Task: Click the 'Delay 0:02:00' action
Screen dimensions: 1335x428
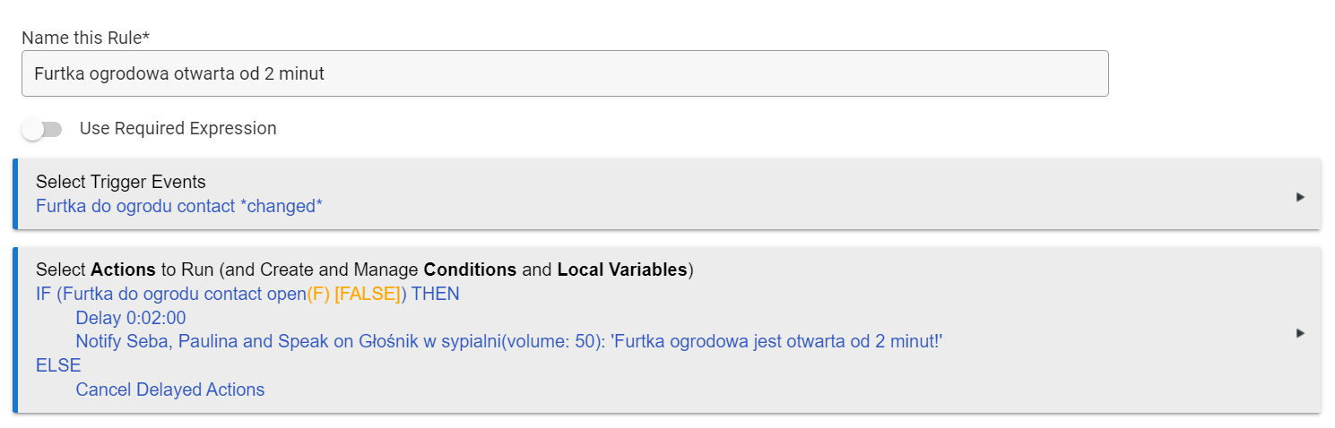Action: point(131,318)
